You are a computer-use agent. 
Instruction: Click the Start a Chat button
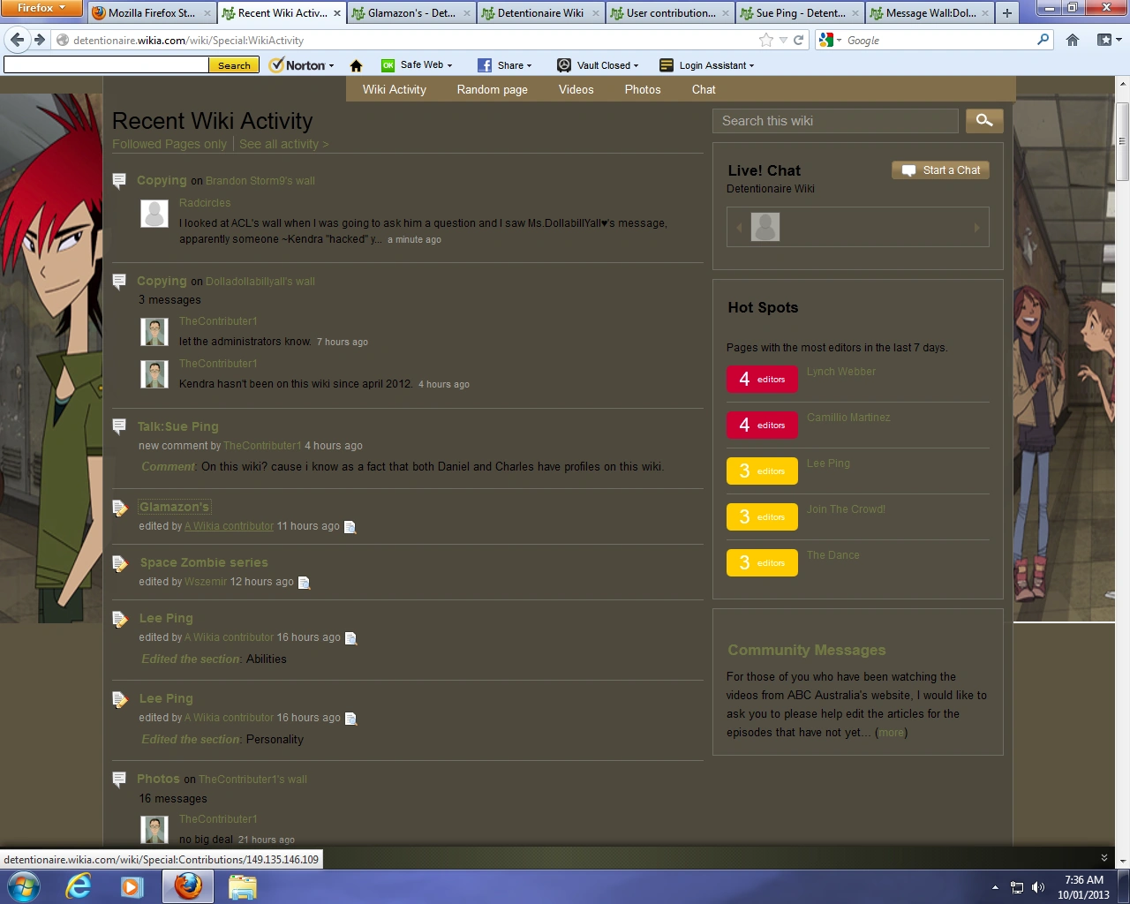coord(940,170)
